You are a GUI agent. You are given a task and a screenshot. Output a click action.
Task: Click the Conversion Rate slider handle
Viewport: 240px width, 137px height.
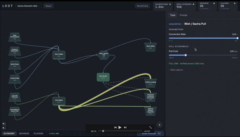237,38
